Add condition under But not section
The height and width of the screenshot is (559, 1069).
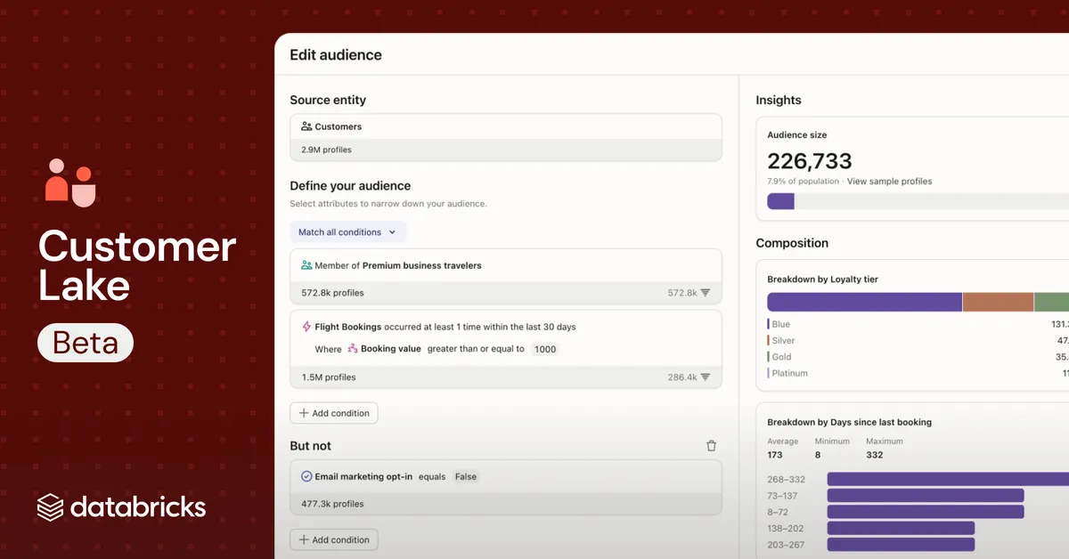334,539
